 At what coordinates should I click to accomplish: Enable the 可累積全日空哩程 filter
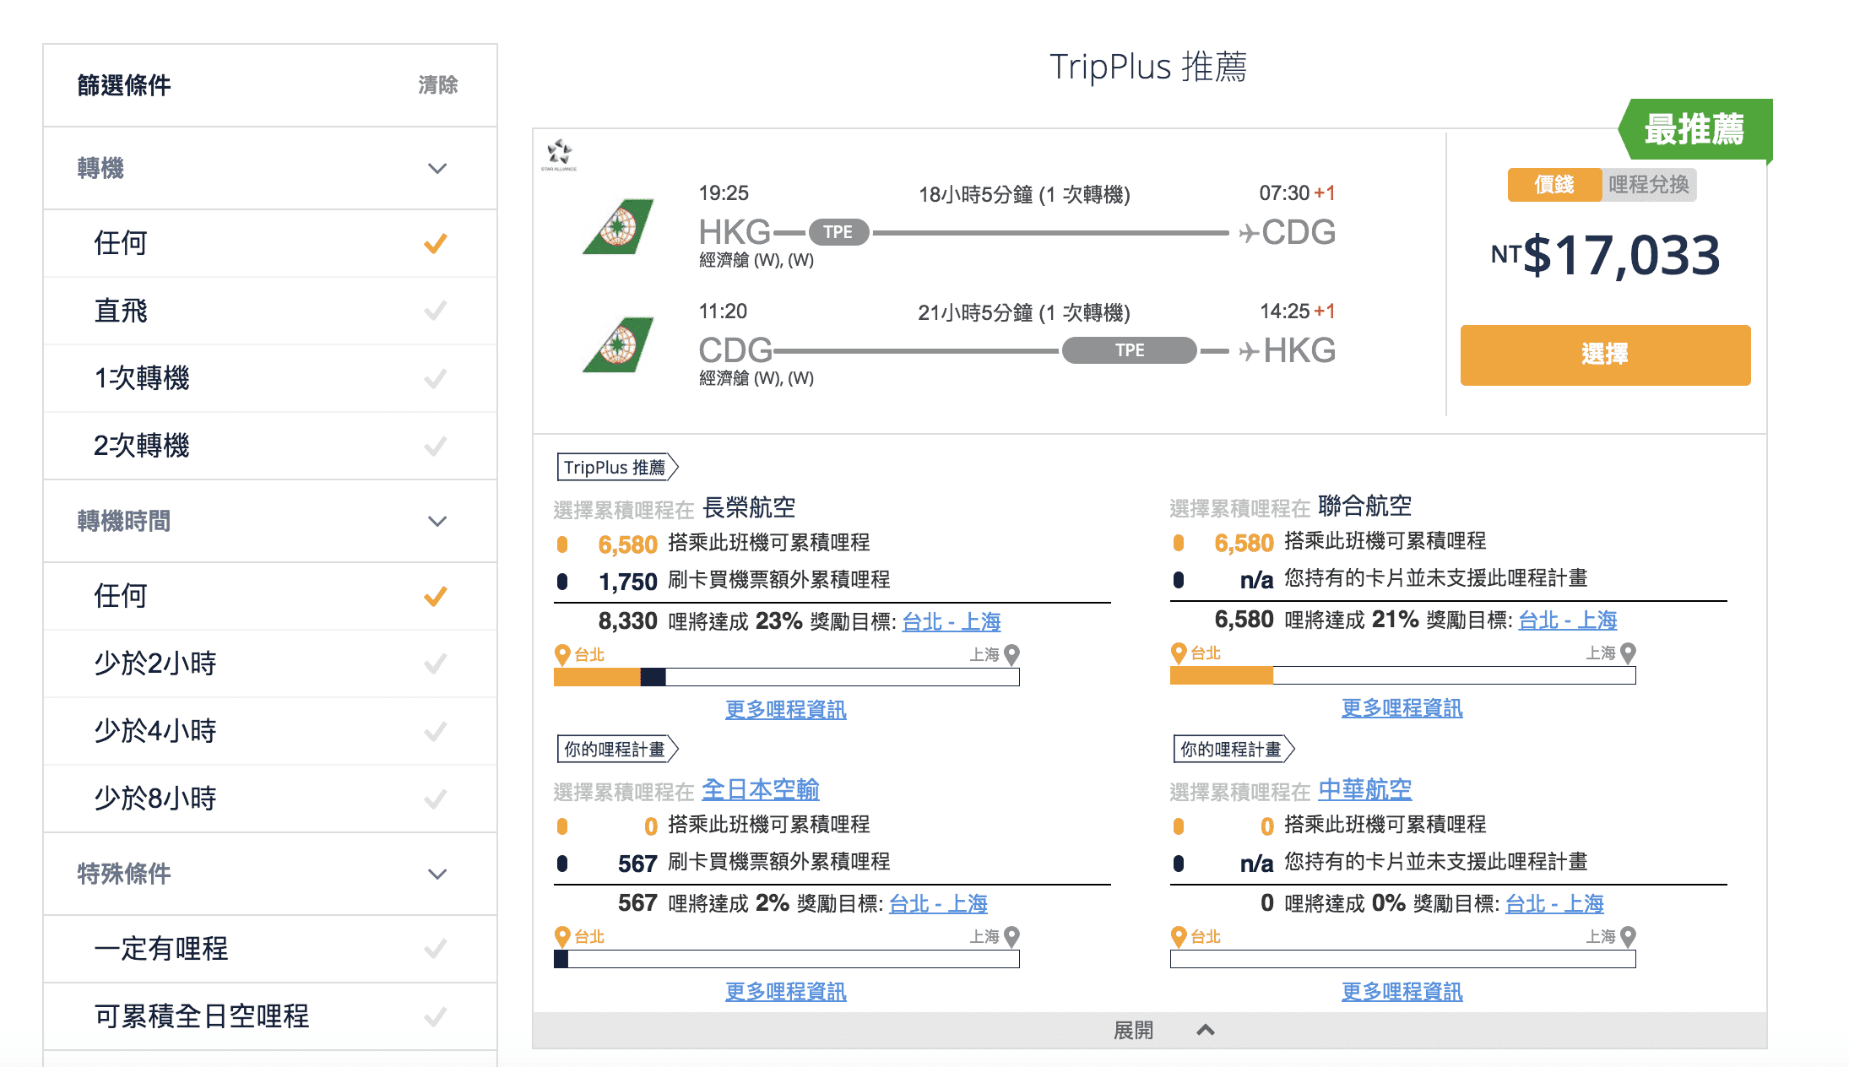(270, 1016)
